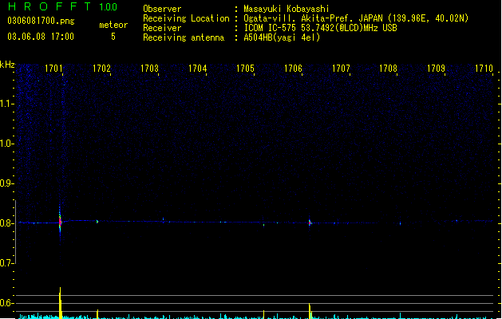Click the 0.6 kHz axis label
The width and height of the screenshot is (502, 319).
click(x=6, y=303)
